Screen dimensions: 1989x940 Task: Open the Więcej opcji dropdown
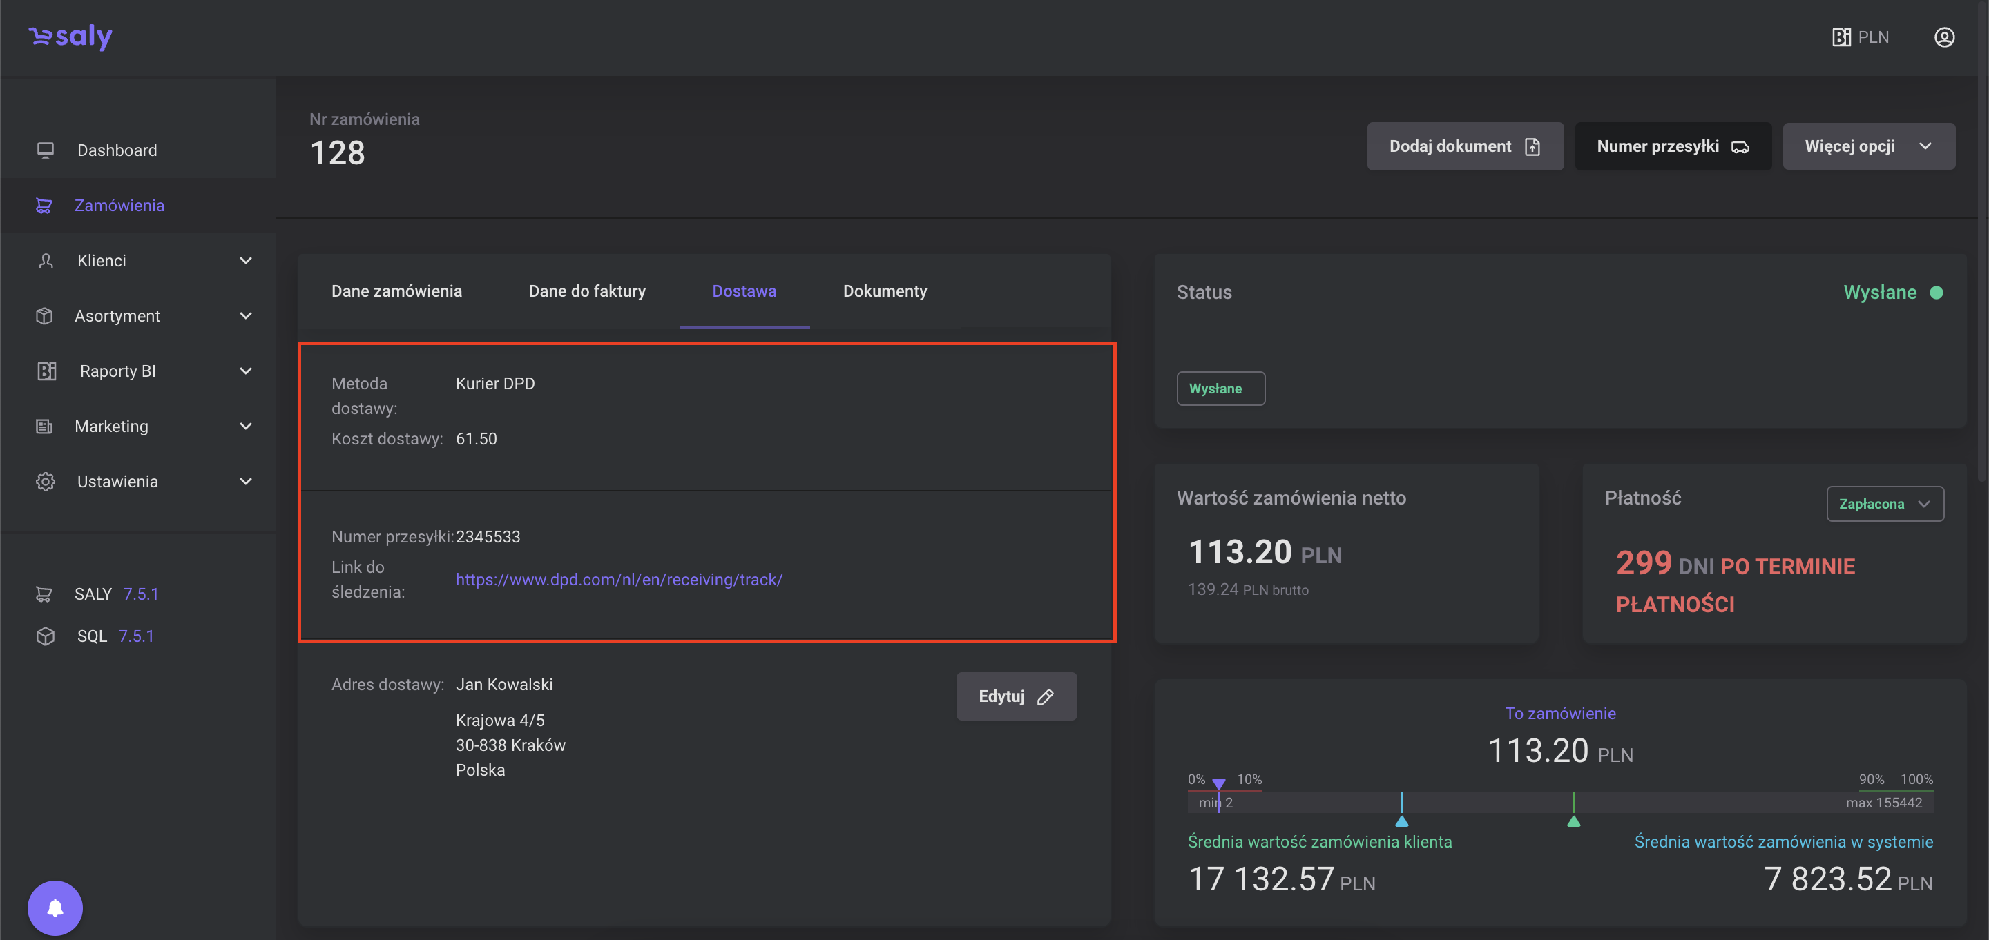tap(1867, 146)
